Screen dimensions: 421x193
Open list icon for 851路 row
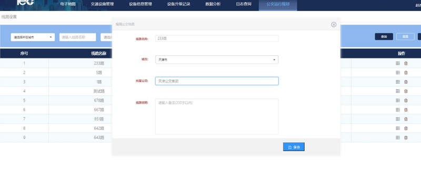pyautogui.click(x=398, y=119)
